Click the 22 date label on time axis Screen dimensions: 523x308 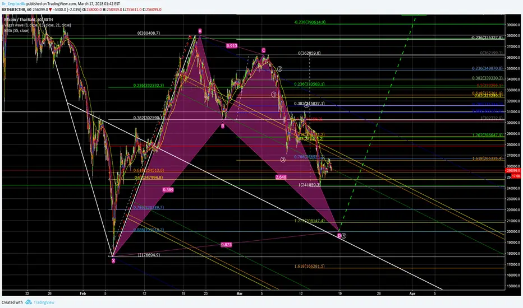pos(27,293)
